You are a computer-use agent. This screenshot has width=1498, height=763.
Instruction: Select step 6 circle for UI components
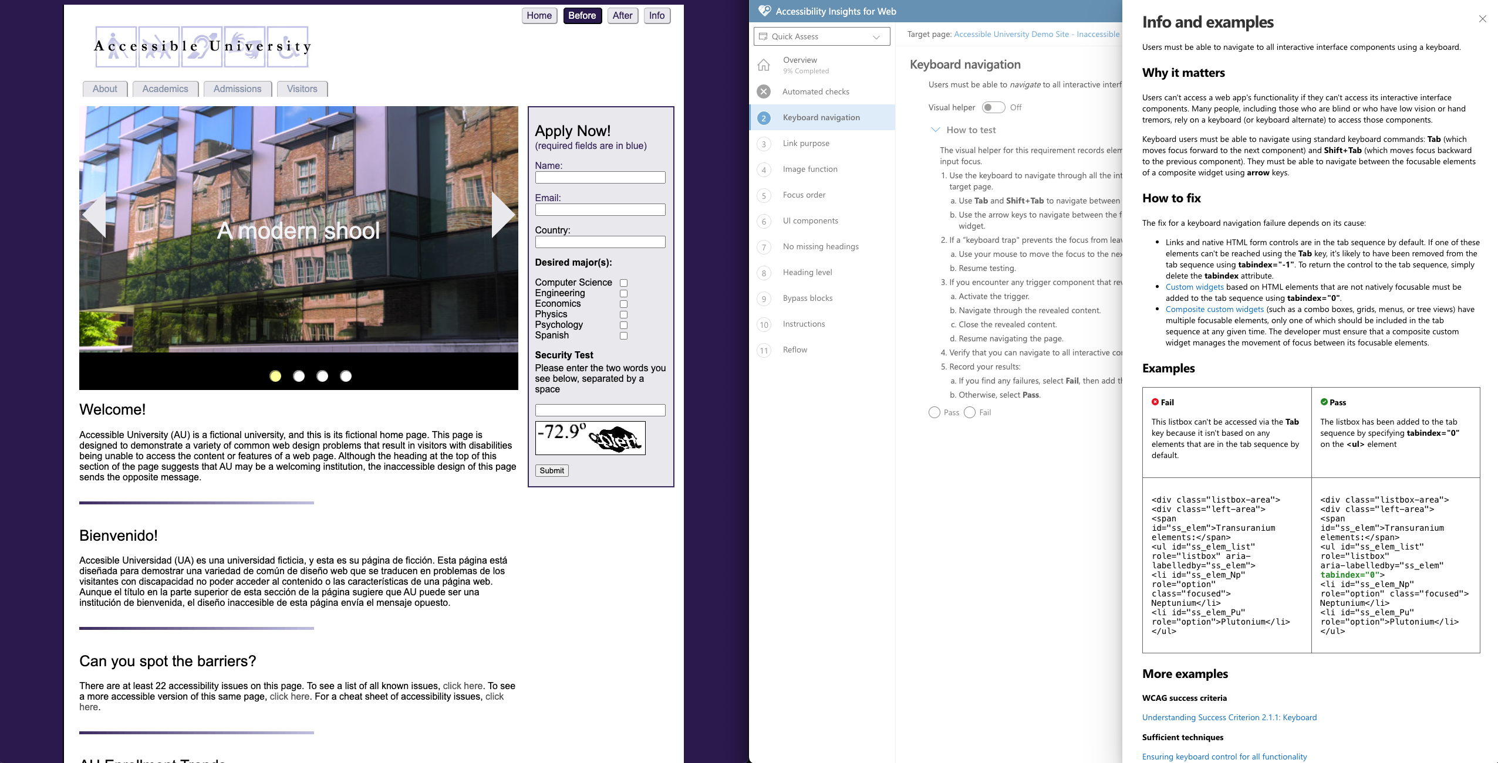[764, 222]
